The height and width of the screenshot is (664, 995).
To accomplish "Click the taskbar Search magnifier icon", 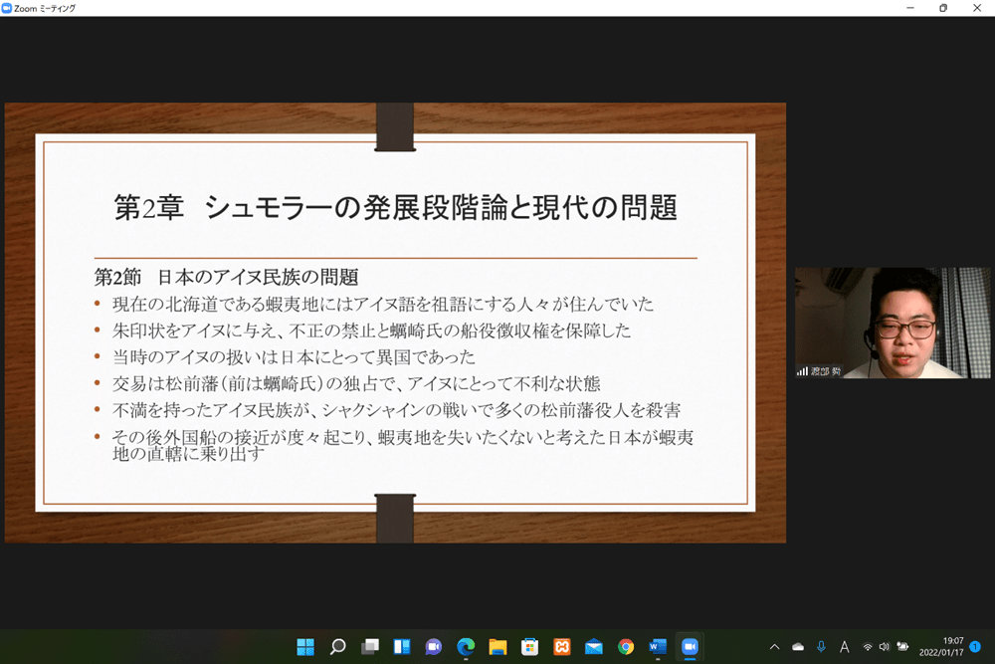I will [x=337, y=647].
